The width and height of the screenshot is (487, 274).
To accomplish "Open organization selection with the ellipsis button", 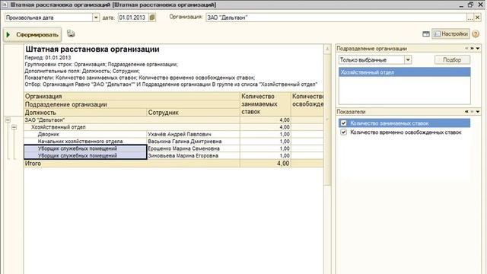I will (470, 18).
